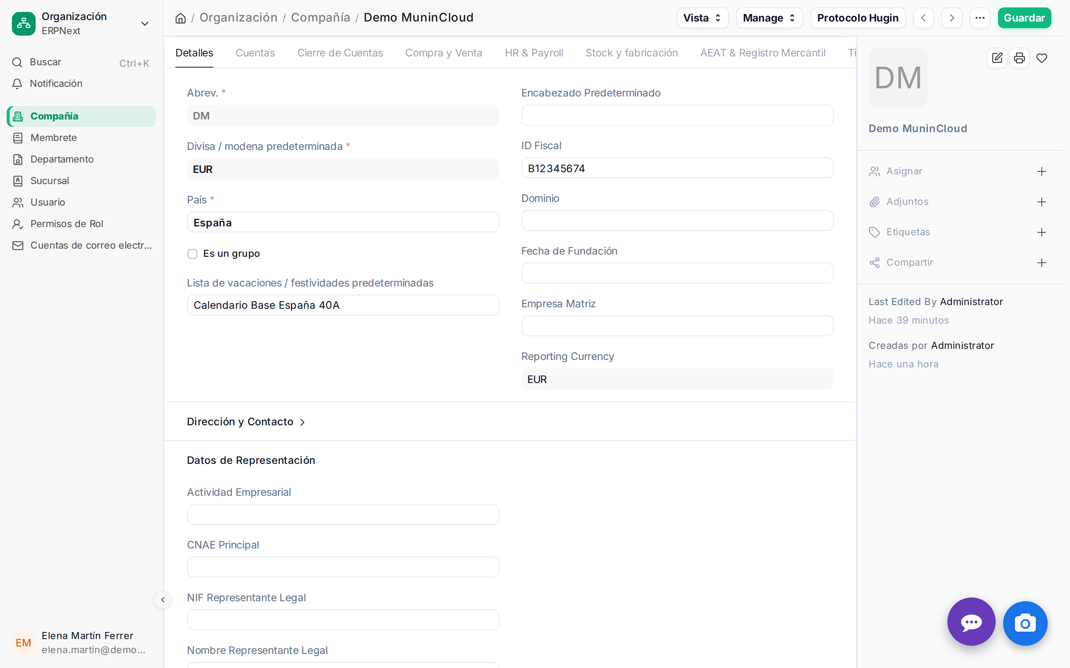1070x668 pixels.
Task: Open Notificación bell item
Action: [x=81, y=83]
